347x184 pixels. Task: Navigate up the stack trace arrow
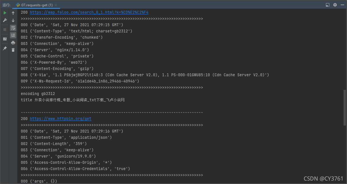[13, 13]
